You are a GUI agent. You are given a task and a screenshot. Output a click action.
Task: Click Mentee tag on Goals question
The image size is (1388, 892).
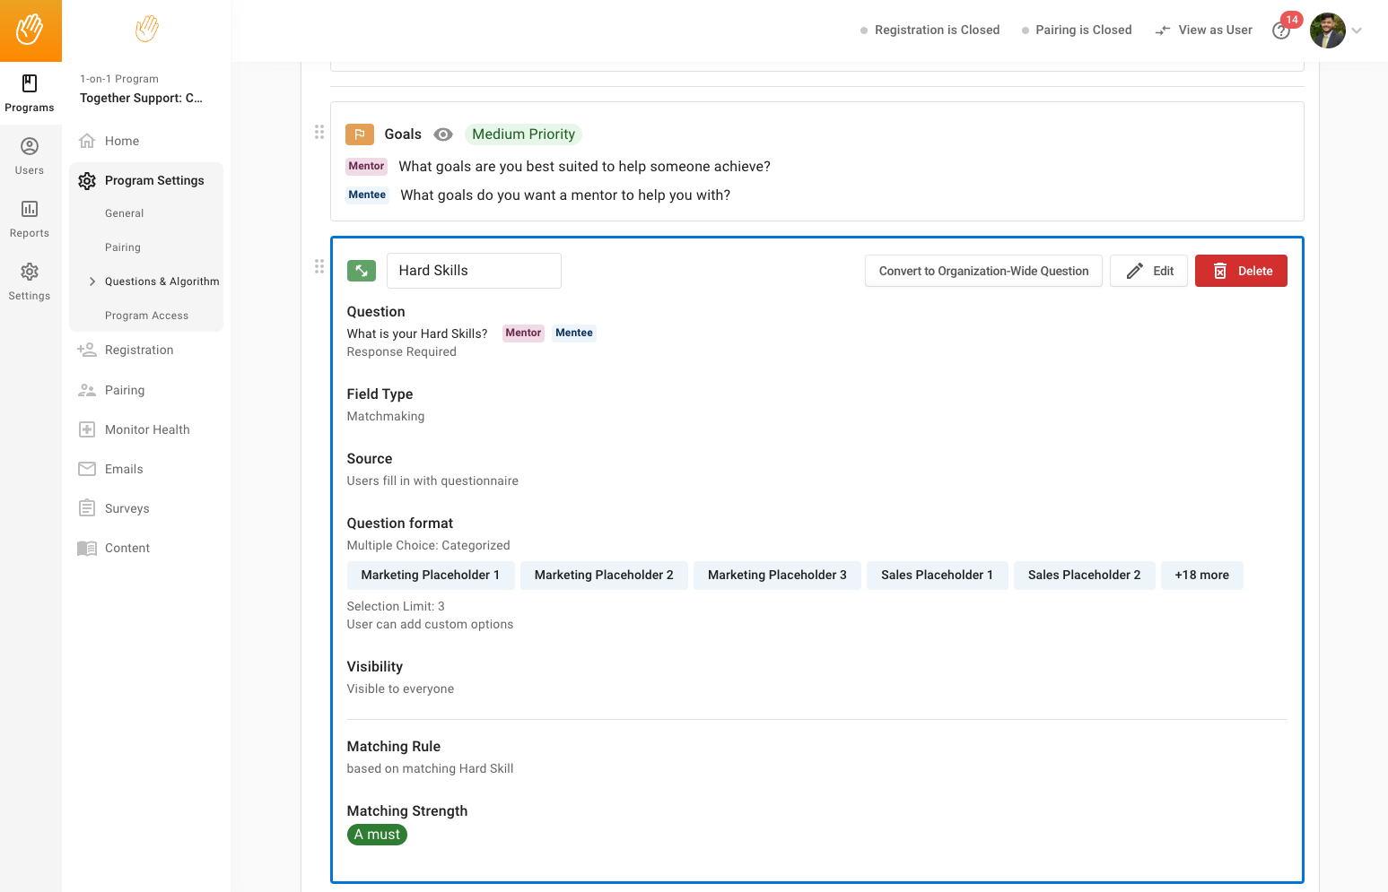367,195
